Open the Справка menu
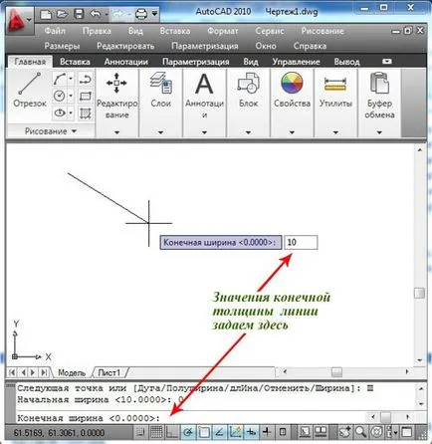This screenshot has height=444, width=432. 310,46
